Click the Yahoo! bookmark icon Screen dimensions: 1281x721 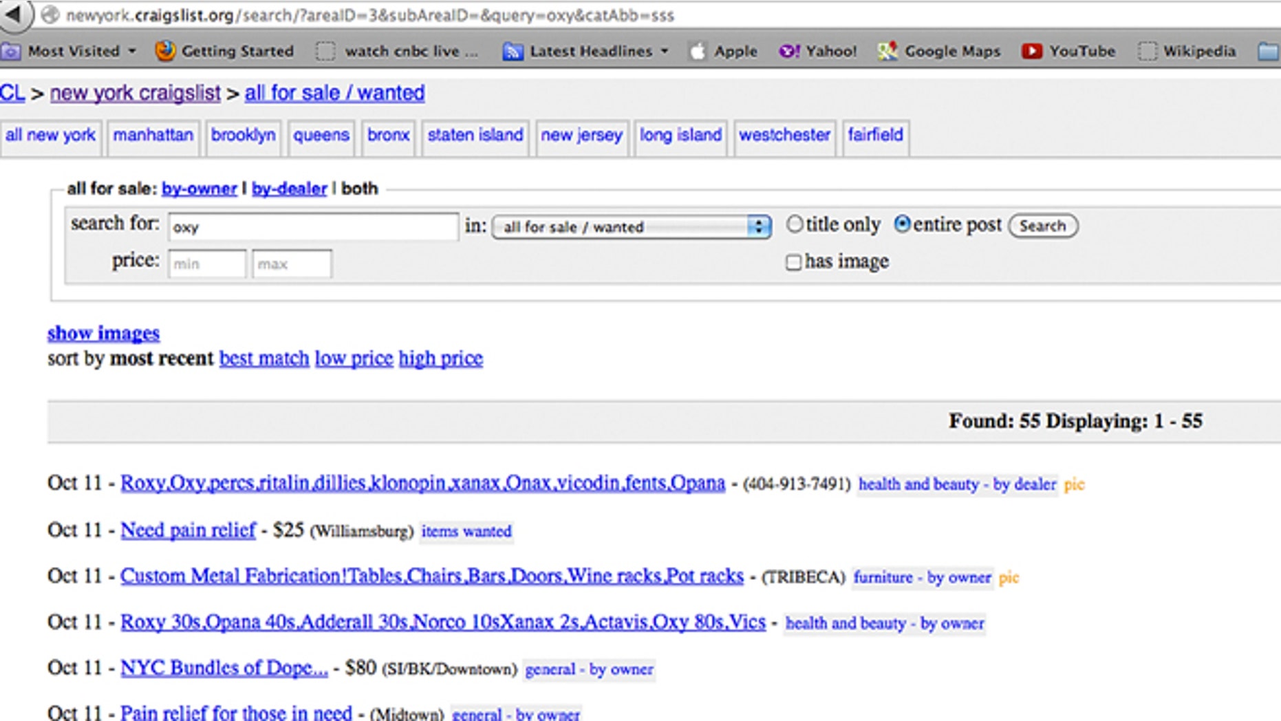(788, 51)
